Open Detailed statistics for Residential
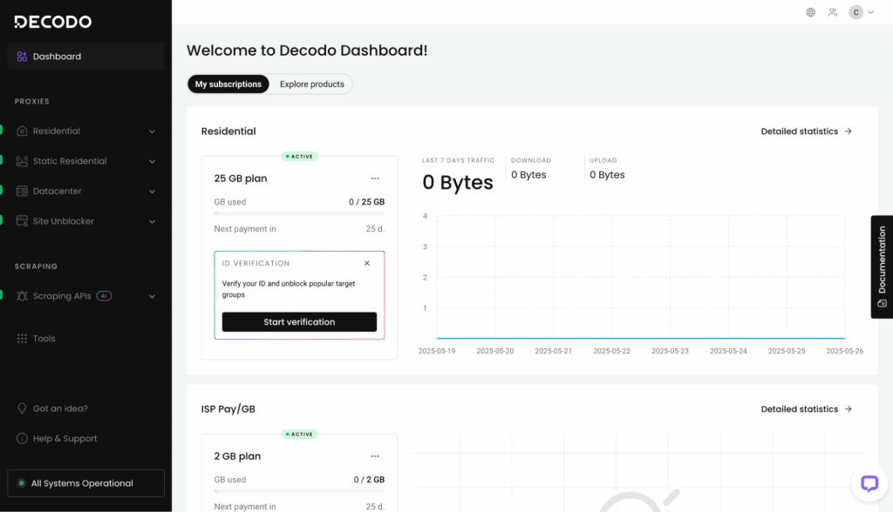 [x=806, y=131]
